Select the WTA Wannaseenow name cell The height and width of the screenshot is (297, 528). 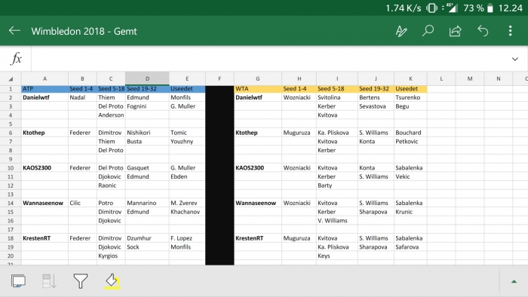click(x=258, y=203)
